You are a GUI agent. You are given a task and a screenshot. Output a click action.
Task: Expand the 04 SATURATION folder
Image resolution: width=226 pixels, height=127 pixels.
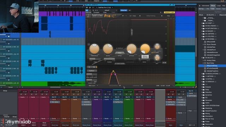202,29
